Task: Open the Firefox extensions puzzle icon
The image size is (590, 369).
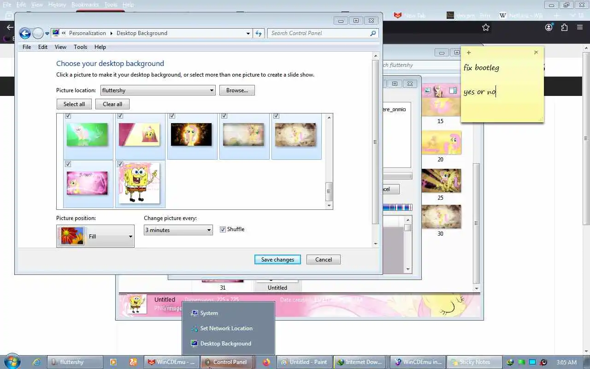Action: click(564, 28)
